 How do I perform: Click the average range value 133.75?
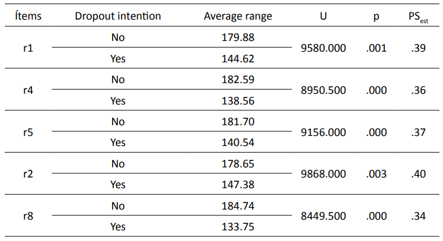pyautogui.click(x=238, y=227)
